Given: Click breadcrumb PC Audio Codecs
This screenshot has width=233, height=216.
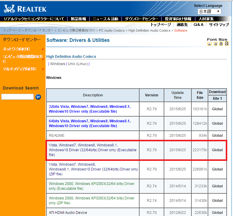Looking at the screenshot, I should click(112, 30).
